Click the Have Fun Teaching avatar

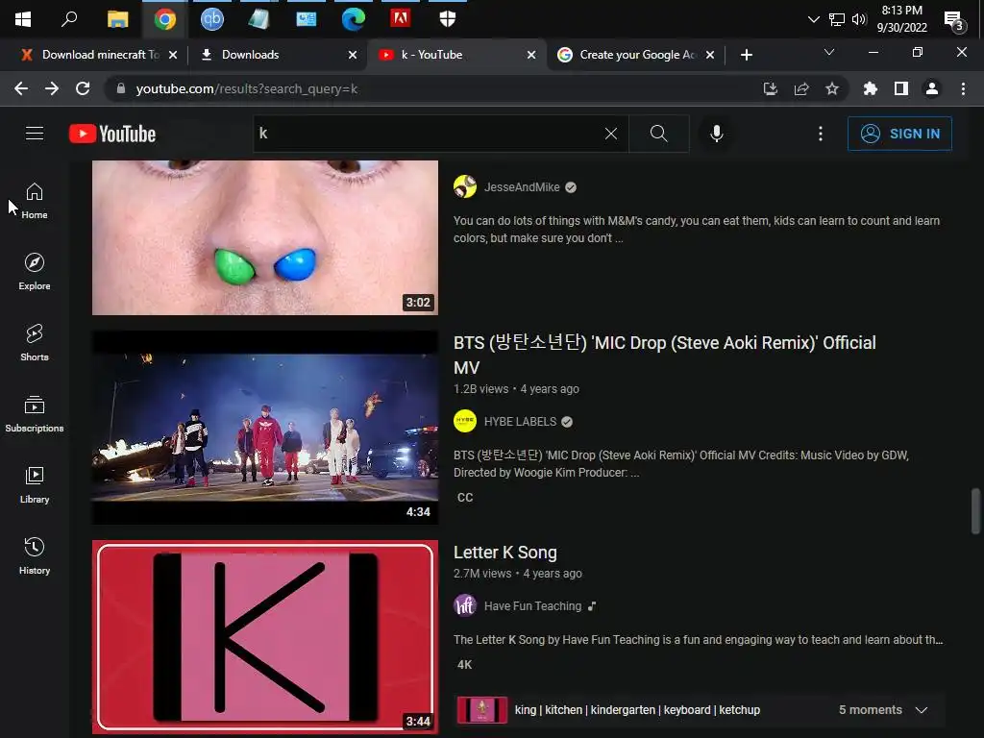(x=465, y=605)
